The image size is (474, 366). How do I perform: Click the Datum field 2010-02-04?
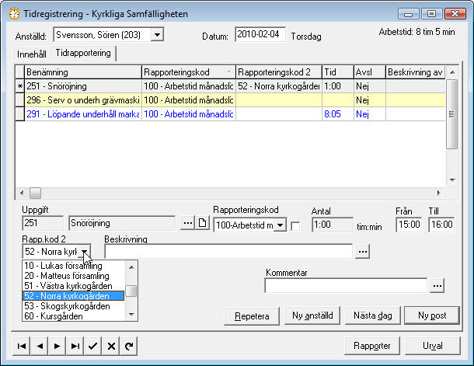coord(260,34)
